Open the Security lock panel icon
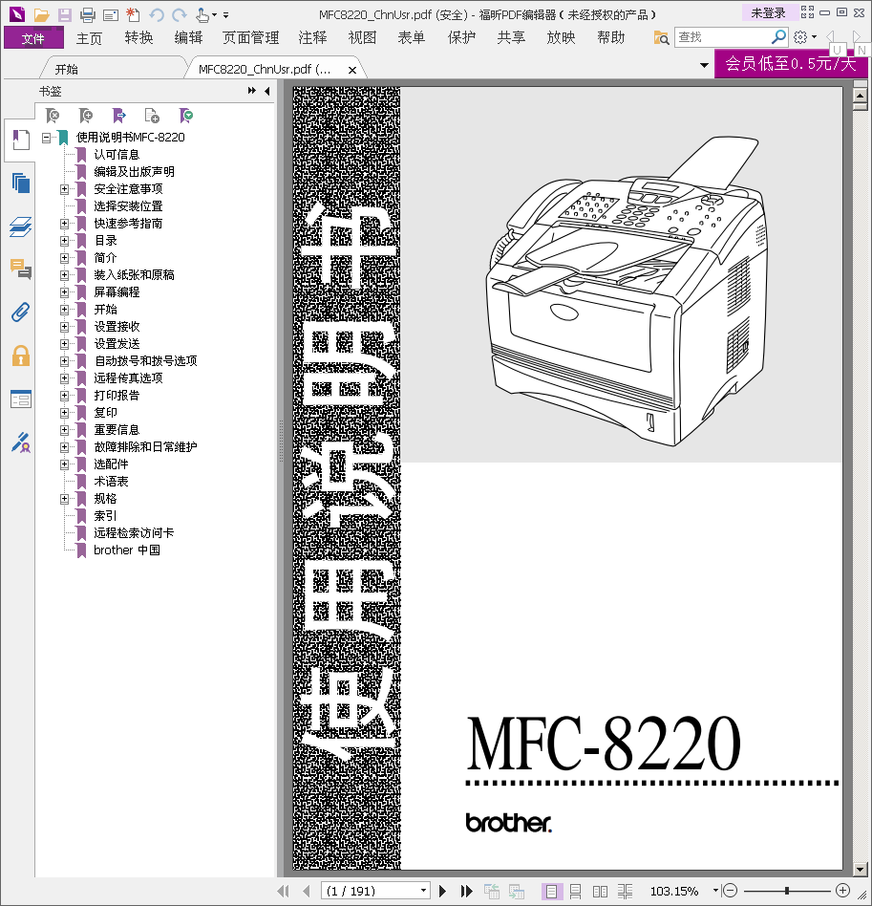 (x=21, y=356)
